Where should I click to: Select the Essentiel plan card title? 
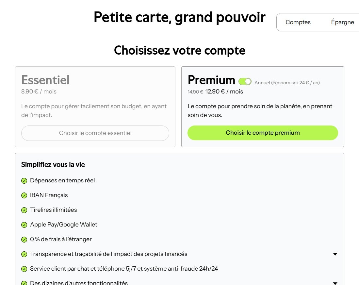[45, 80]
